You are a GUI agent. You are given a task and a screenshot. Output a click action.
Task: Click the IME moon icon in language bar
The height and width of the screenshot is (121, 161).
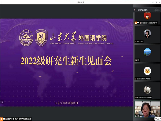point(158,119)
